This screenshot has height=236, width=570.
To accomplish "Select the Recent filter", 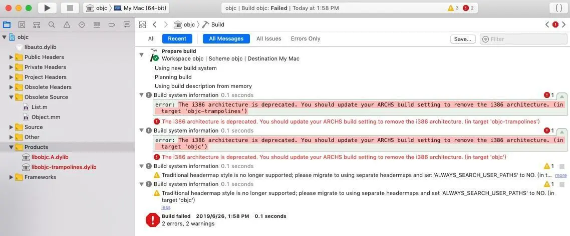I will pos(177,38).
